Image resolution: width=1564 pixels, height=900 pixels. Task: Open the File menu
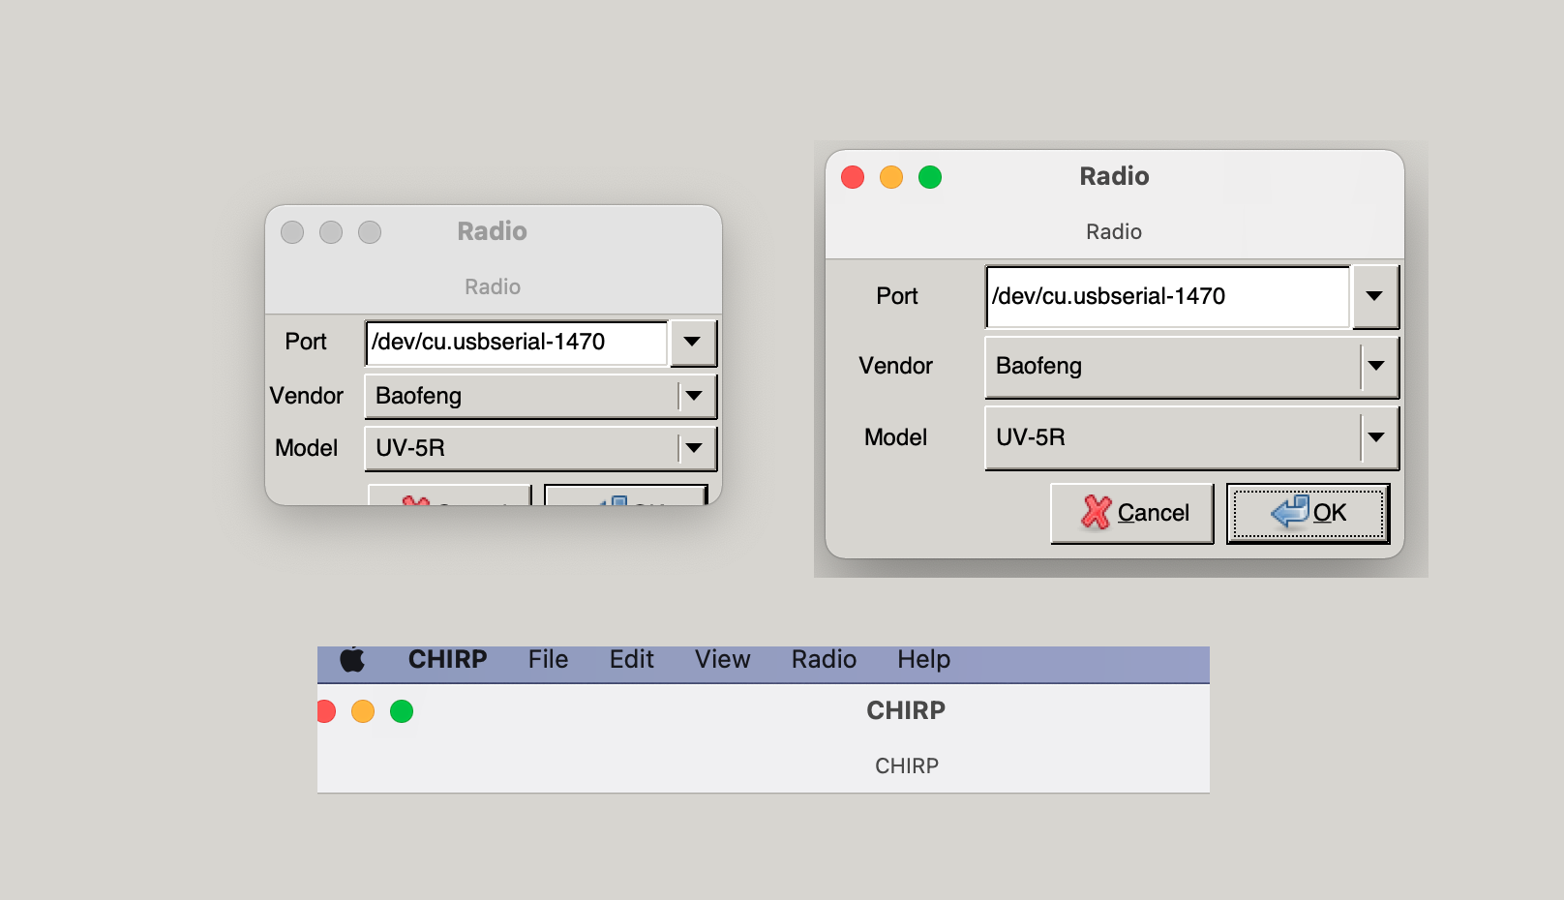pyautogui.click(x=548, y=660)
